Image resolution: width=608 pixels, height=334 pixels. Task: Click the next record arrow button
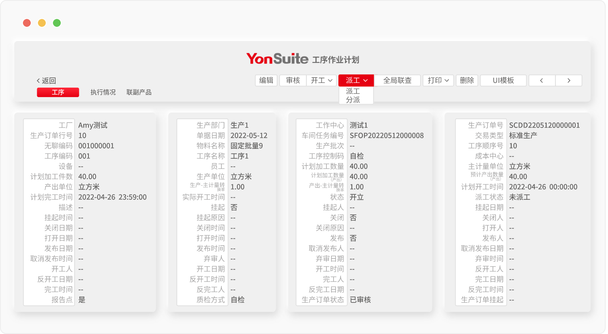[x=569, y=81]
